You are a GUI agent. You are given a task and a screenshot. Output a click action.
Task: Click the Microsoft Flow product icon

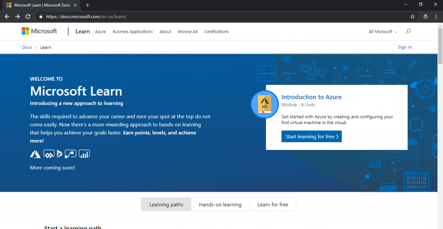(71, 154)
